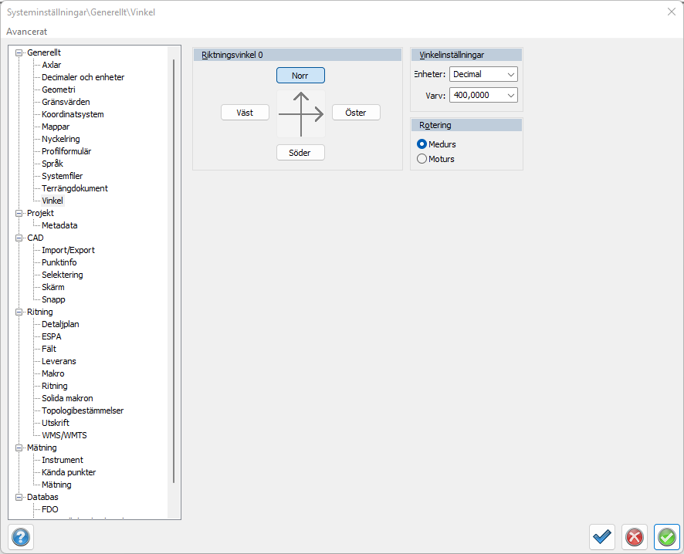Screen dimensions: 684x554
Task: Collapse the CAD tree node
Action: [19, 238]
